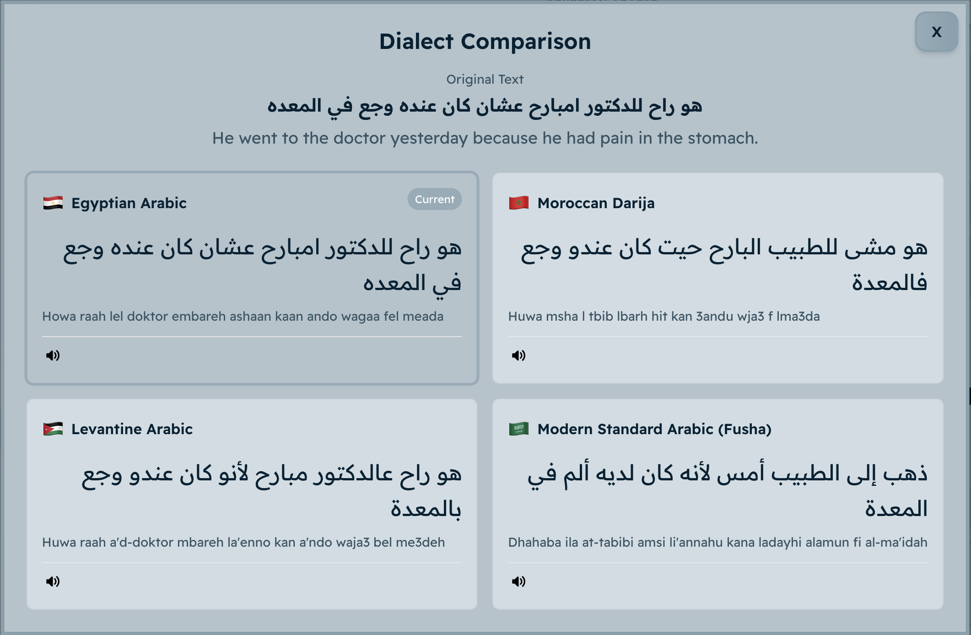The height and width of the screenshot is (635, 971).
Task: Play audio for the Modern Standard Arabic translation
Action: [x=518, y=581]
